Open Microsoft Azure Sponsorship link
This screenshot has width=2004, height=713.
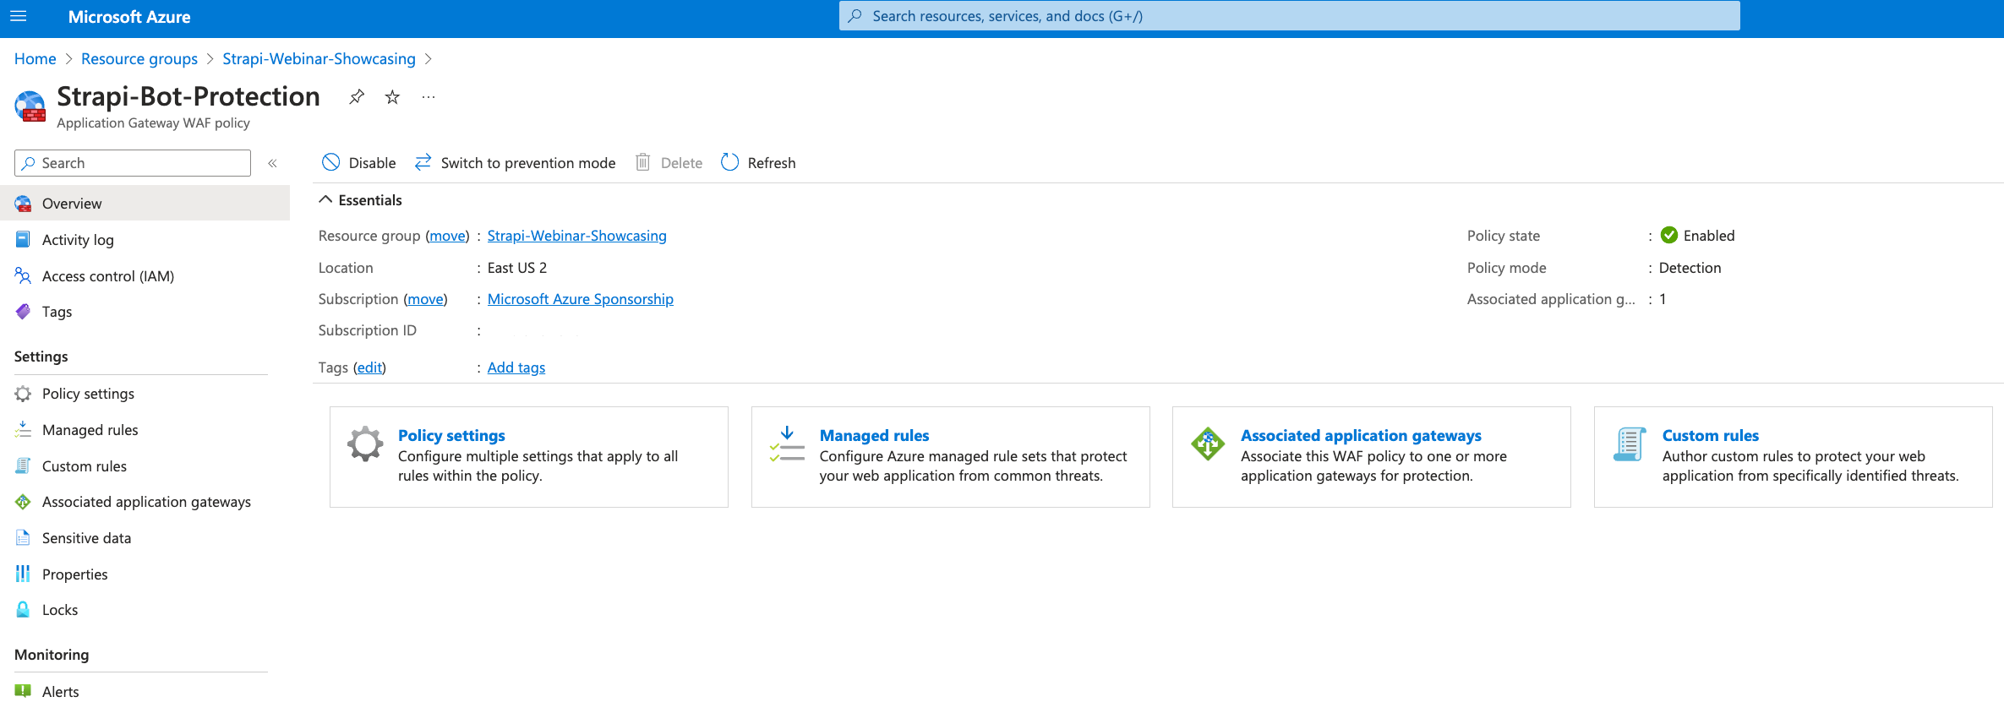(581, 299)
